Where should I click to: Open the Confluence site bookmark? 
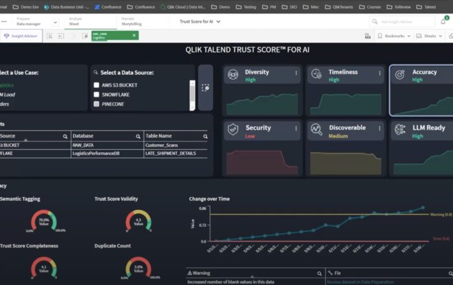(x=108, y=6)
